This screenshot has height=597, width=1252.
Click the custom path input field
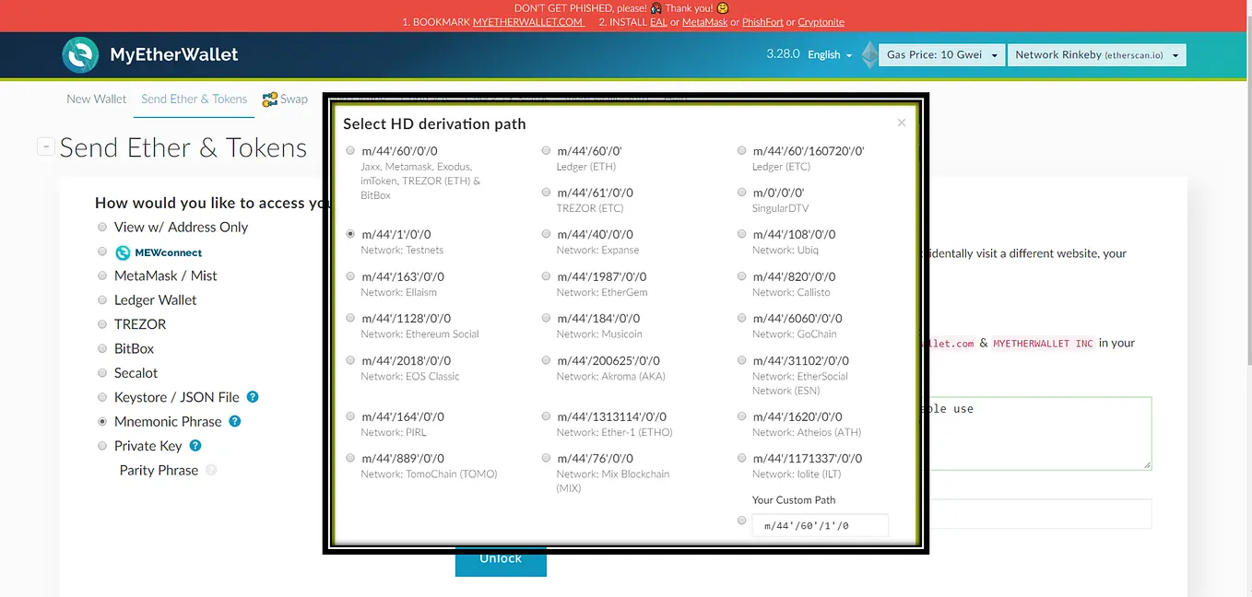click(x=820, y=526)
